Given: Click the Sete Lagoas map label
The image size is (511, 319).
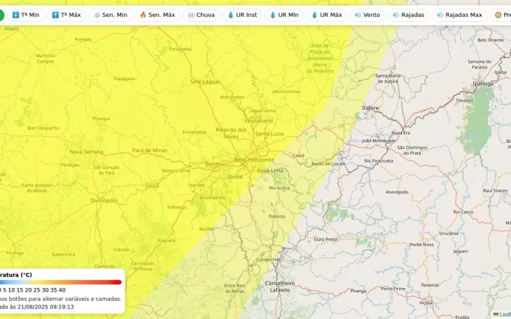Looking at the screenshot, I should pos(204,81).
